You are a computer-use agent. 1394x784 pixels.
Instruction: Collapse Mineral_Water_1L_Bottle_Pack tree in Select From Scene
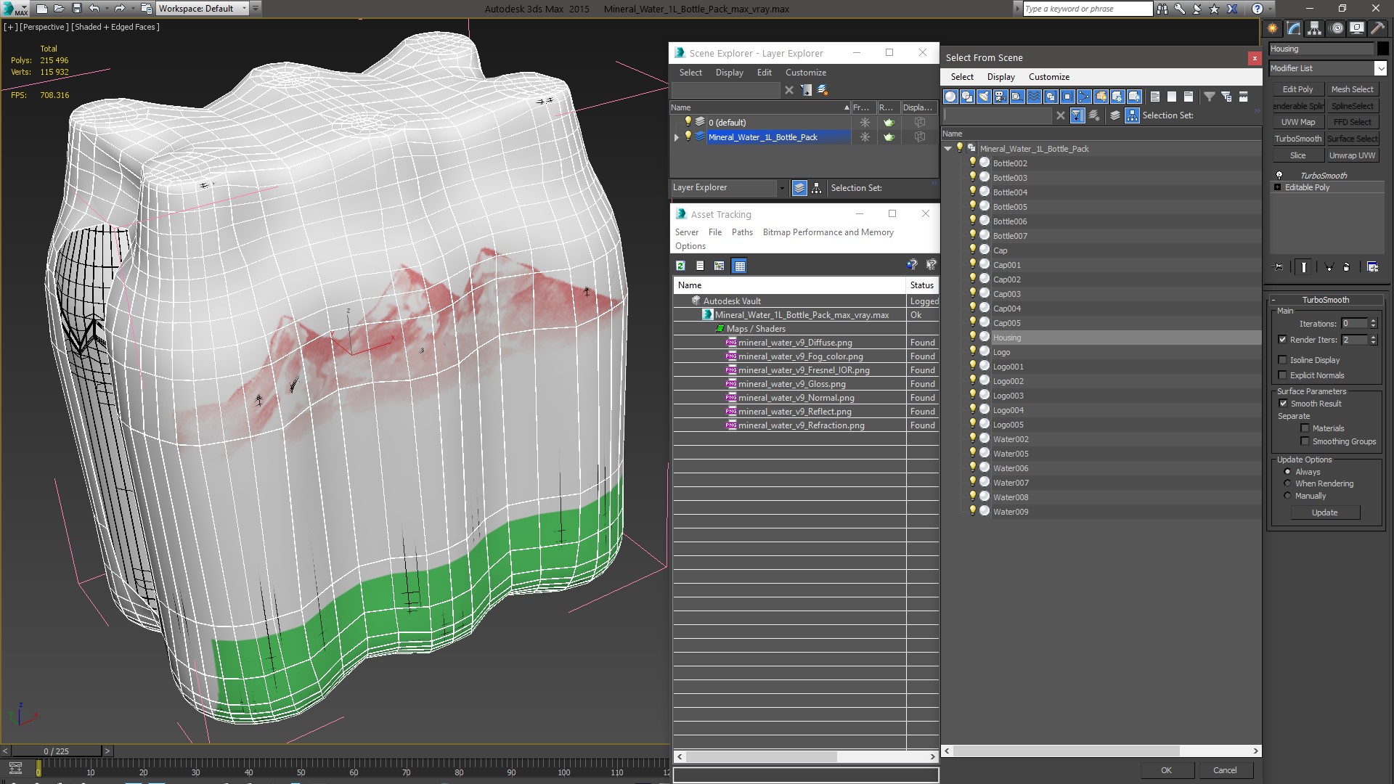[948, 149]
